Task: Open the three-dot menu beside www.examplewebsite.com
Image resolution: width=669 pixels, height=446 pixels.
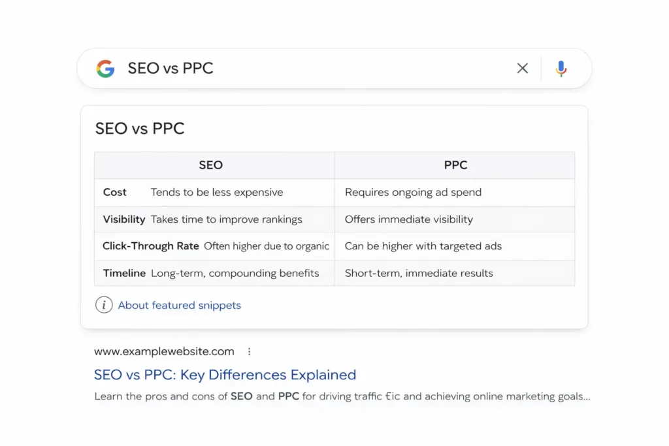Action: [x=249, y=351]
